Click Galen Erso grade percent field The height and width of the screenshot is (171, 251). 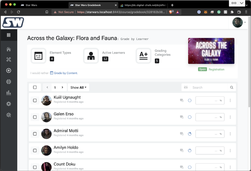point(210,117)
